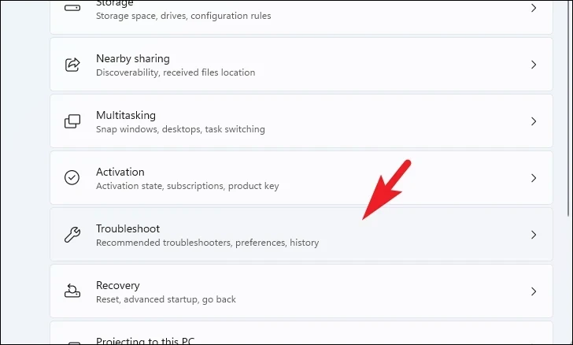Click the Nearby sharing arrow icon
Viewport: 573px width, 345px height.
pos(72,65)
